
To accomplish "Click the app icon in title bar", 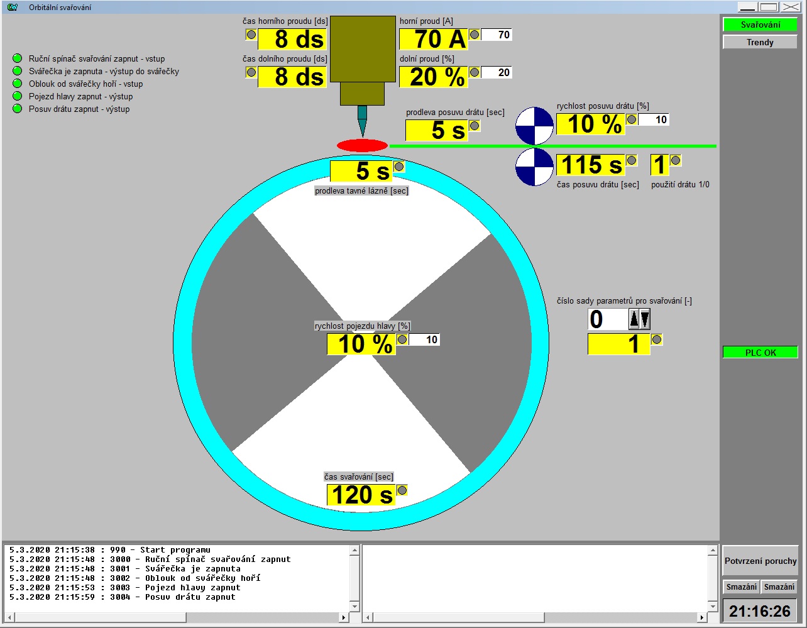I will click(x=12, y=8).
